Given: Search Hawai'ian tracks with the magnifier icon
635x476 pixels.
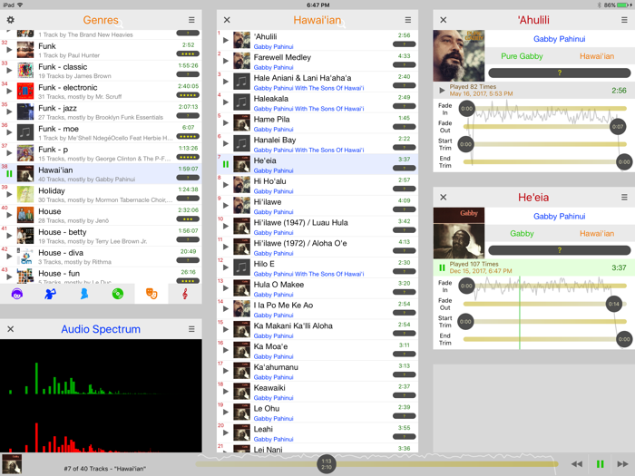Looking at the screenshot, I should (342, 24).
